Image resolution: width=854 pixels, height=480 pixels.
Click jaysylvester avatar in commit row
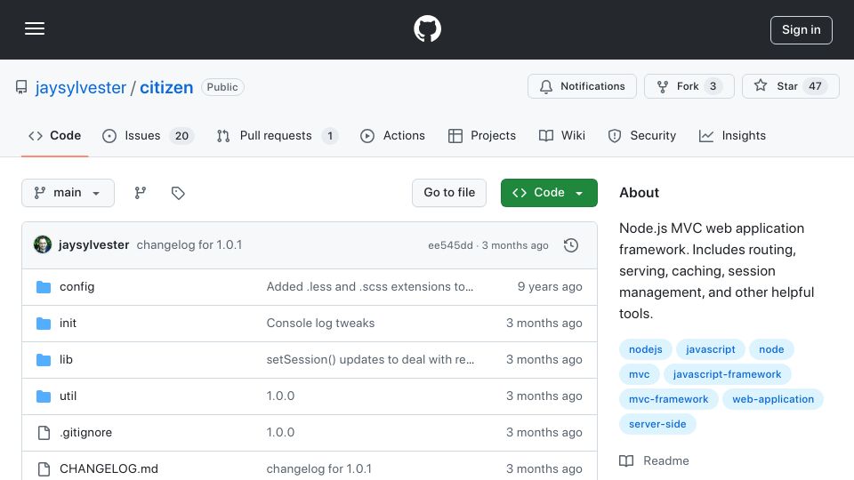coord(43,245)
